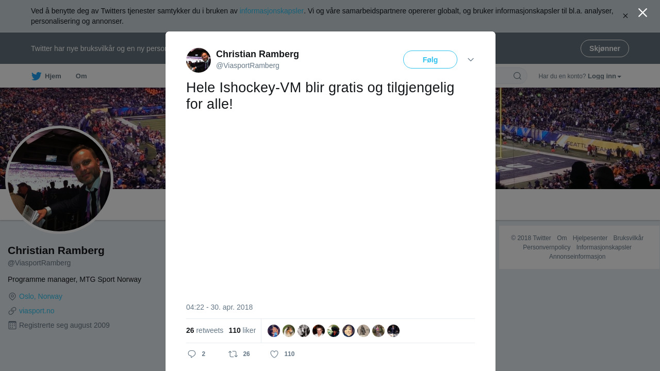Like the tweet with heart icon
The width and height of the screenshot is (660, 371).
[x=274, y=354]
